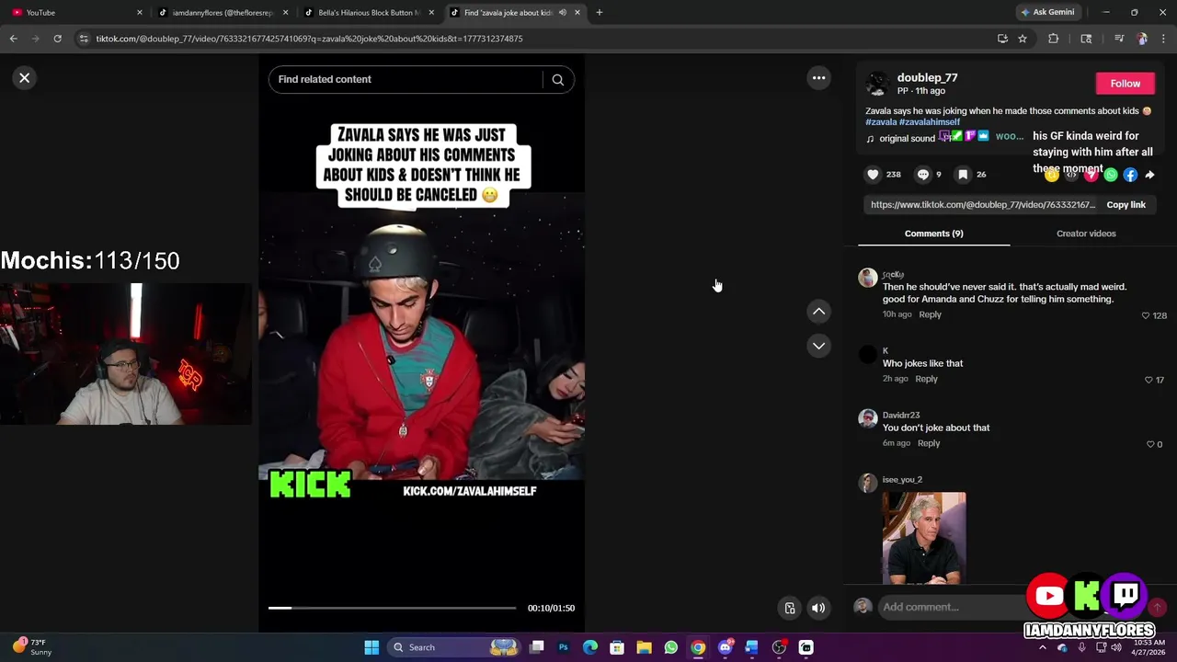
Task: Open doublep_77 profile name
Action: (927, 78)
